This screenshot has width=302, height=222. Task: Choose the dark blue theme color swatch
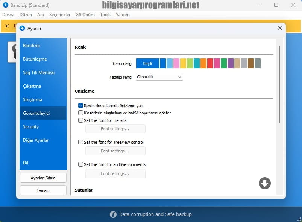pos(163,63)
